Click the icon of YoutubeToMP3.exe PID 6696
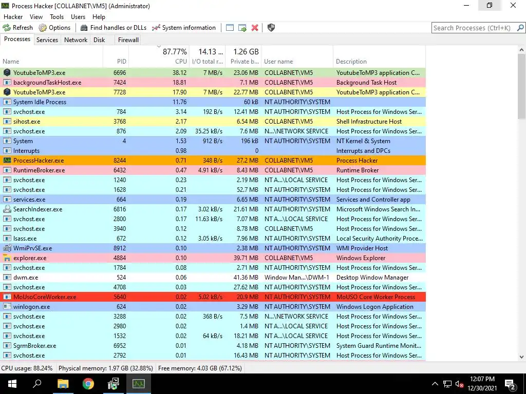 7,72
